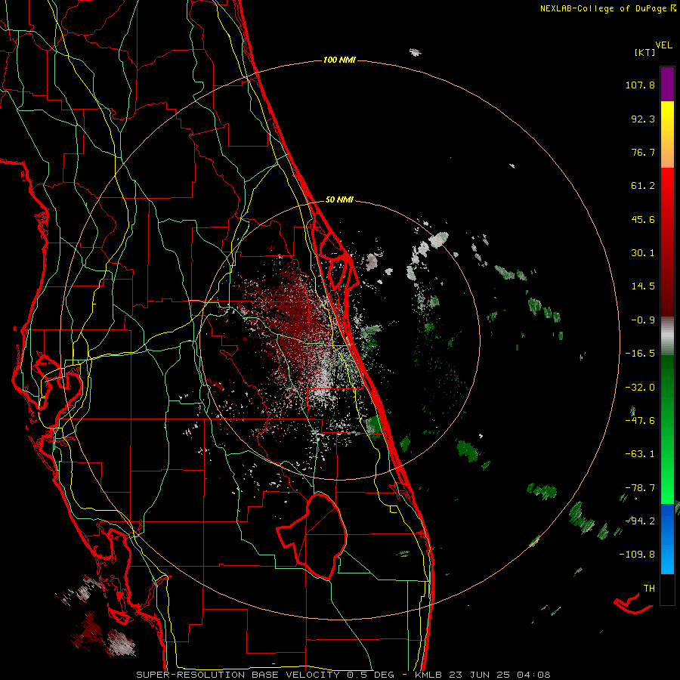
Task: Click the -63.1 legend value
Action: (640, 454)
